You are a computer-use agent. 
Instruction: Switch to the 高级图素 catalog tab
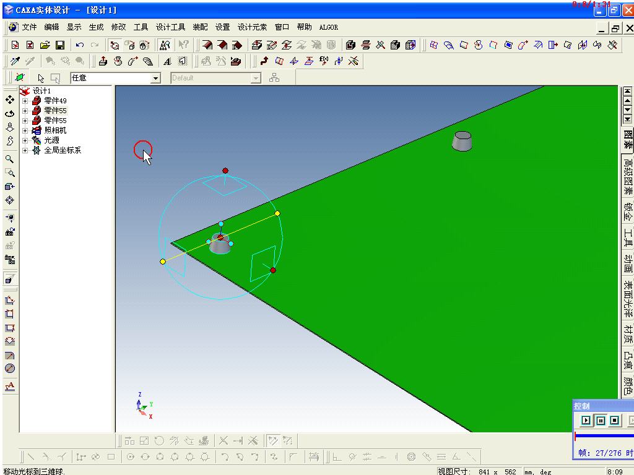tap(628, 176)
